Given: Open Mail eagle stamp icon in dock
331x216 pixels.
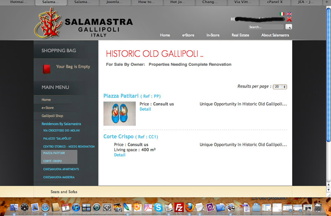Looking at the screenshot, I should 35,207.
